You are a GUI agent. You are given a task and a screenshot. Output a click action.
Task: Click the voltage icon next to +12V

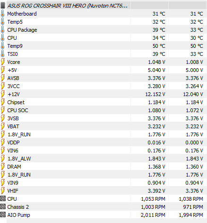pyautogui.click(x=3, y=94)
